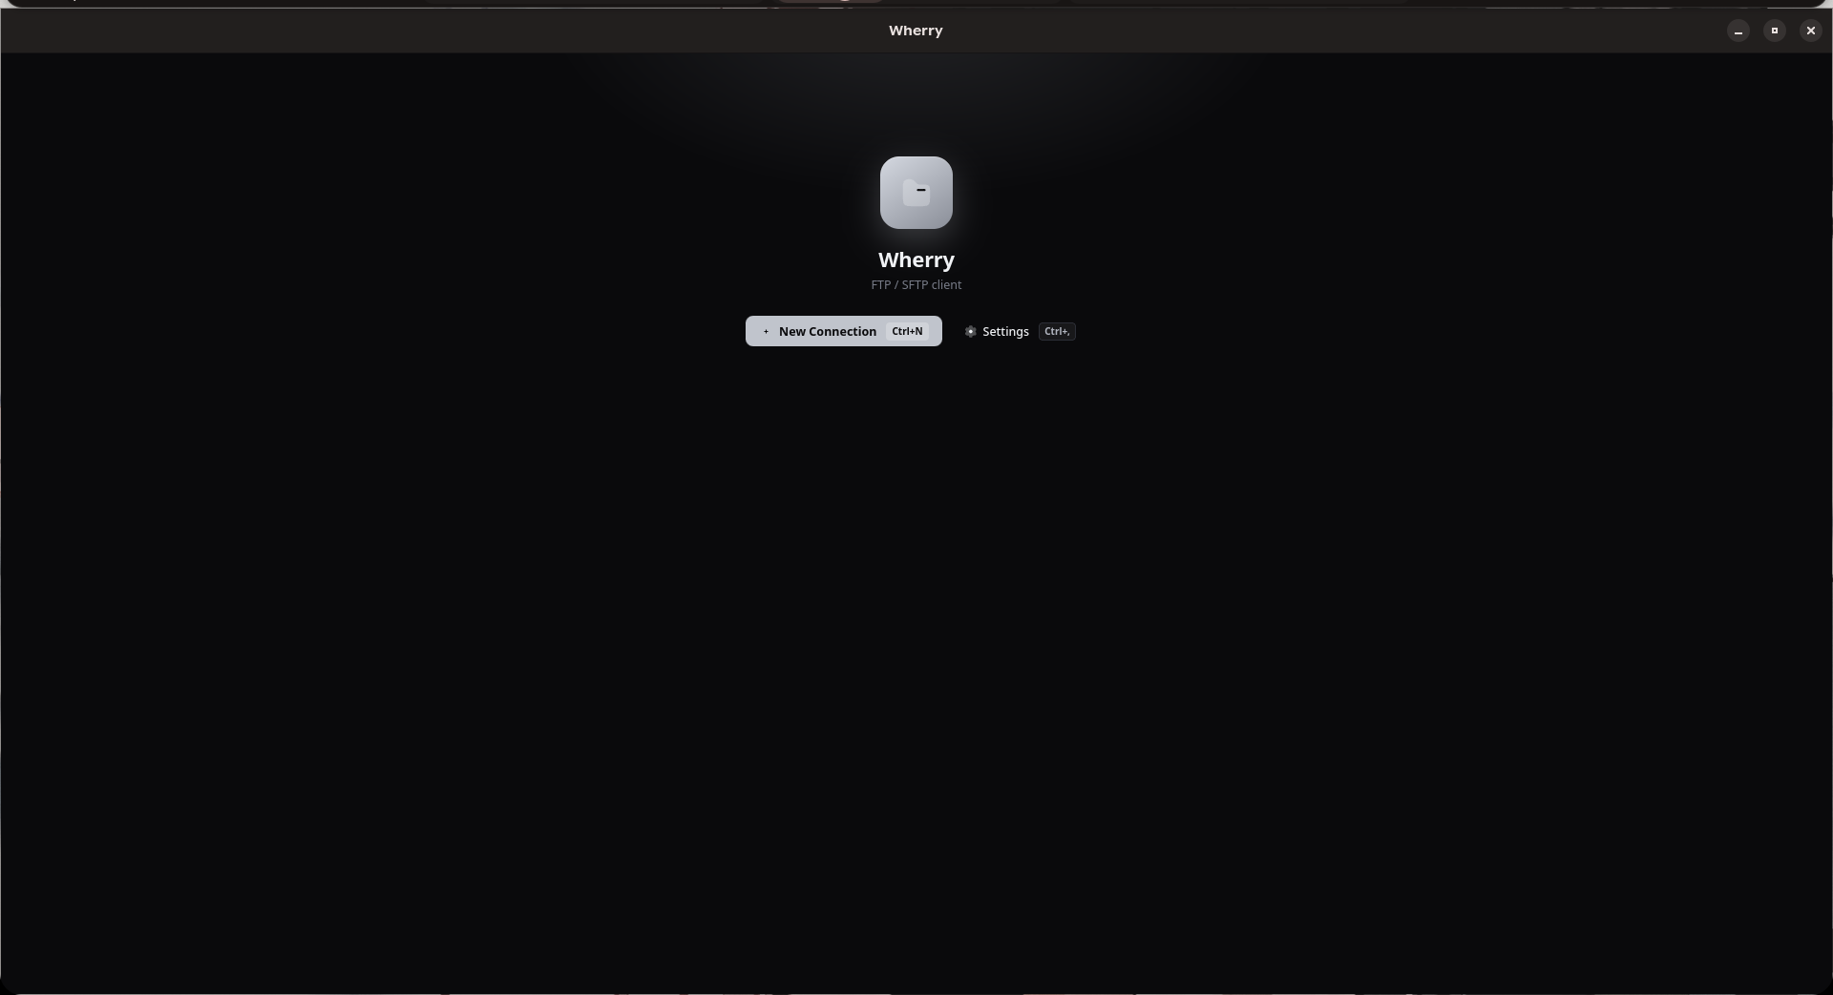
Task: Click the large Wherry heading
Action: [916, 260]
